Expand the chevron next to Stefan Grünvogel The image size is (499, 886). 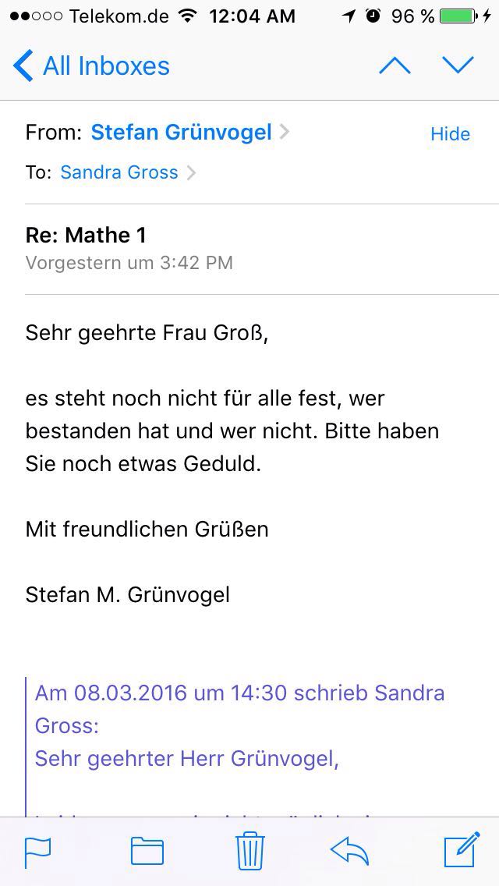(285, 132)
